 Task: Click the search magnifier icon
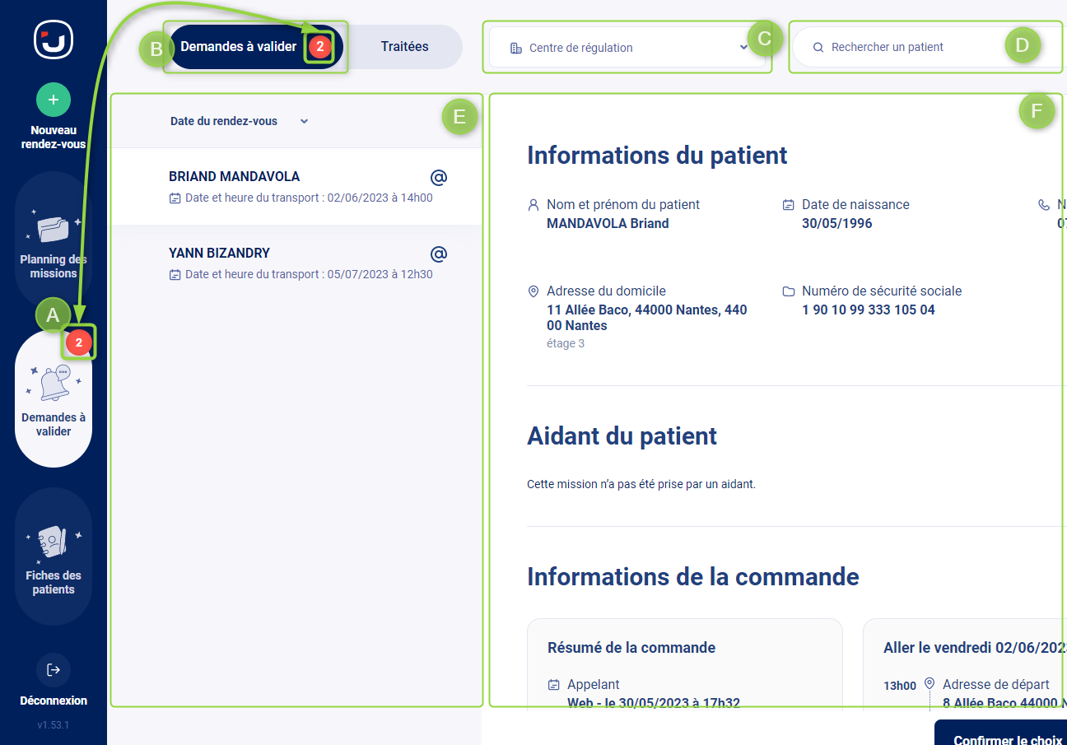[x=818, y=48]
